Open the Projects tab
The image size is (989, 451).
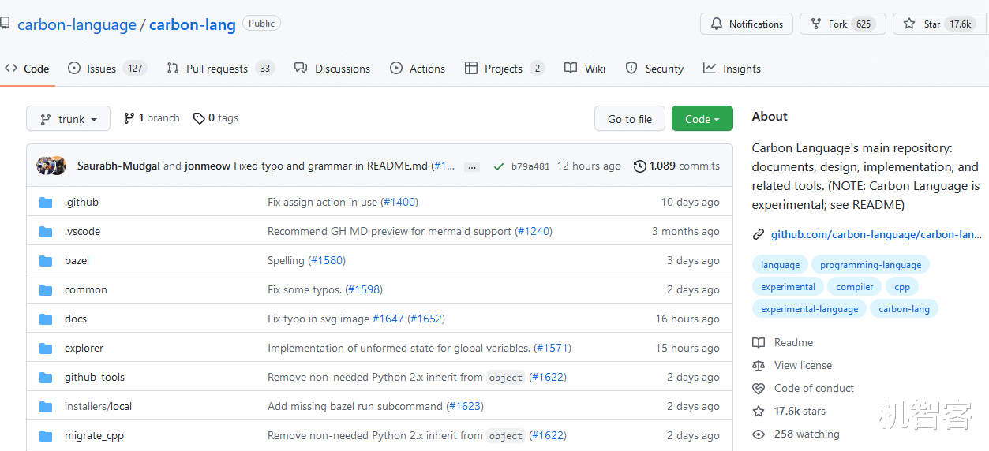coord(504,69)
